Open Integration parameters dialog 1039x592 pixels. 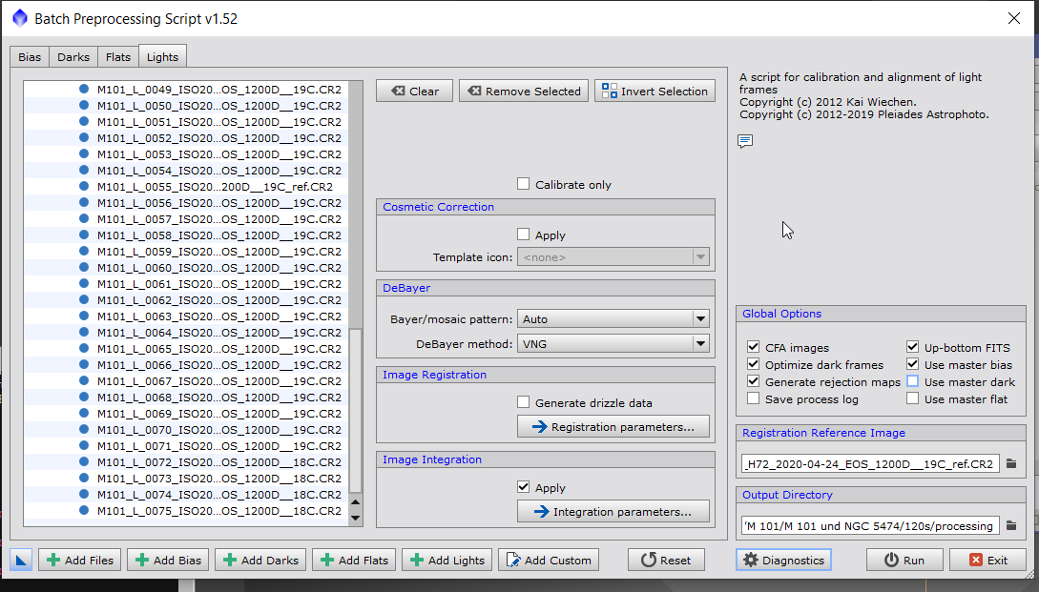613,511
